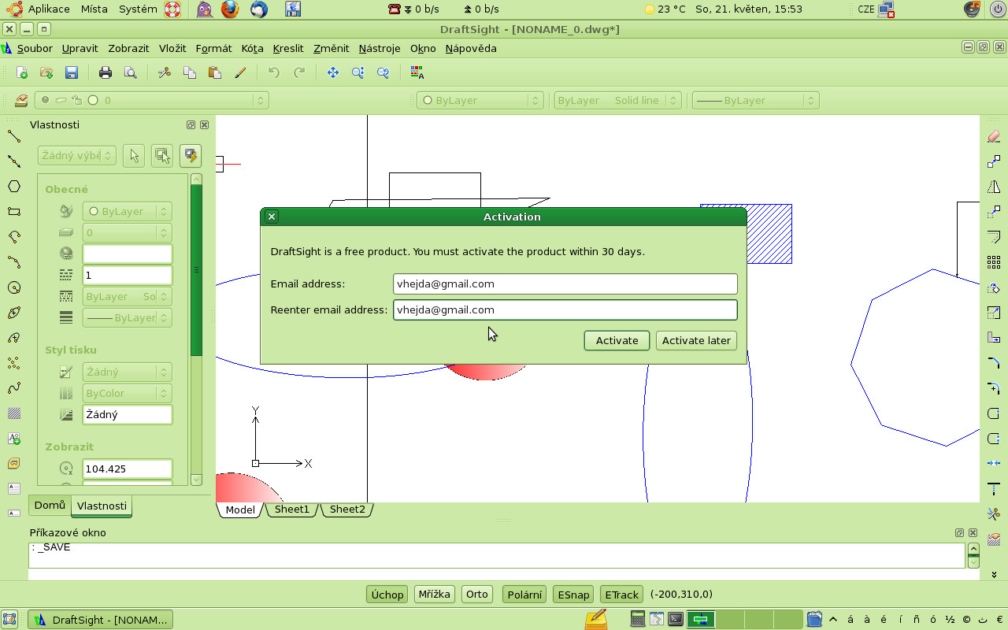Viewport: 1008px width, 630px height.
Task: Toggle Orto mode in status bar
Action: click(477, 594)
